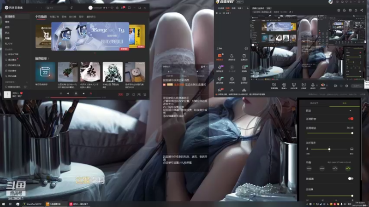
Task: Unlike the current song with red heart
Action: (x=21, y=93)
